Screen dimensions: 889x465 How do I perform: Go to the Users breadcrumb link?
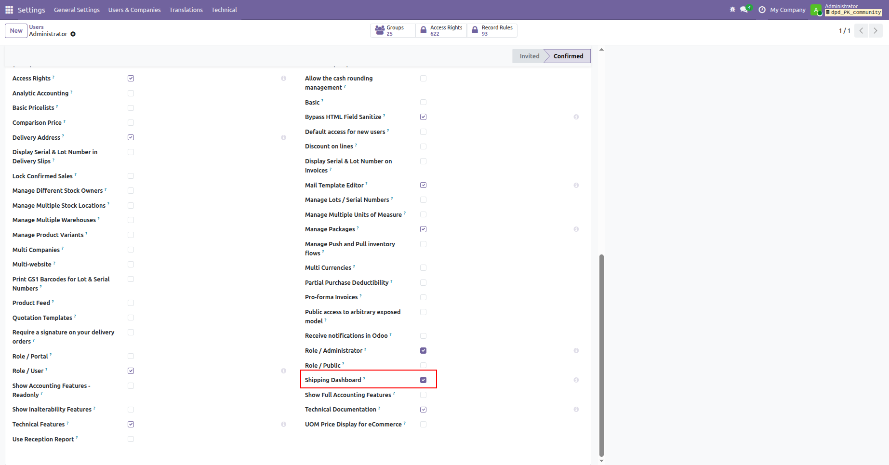tap(36, 27)
